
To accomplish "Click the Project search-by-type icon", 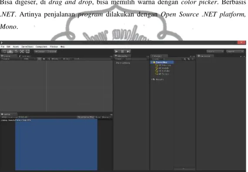I will tap(185, 59).
